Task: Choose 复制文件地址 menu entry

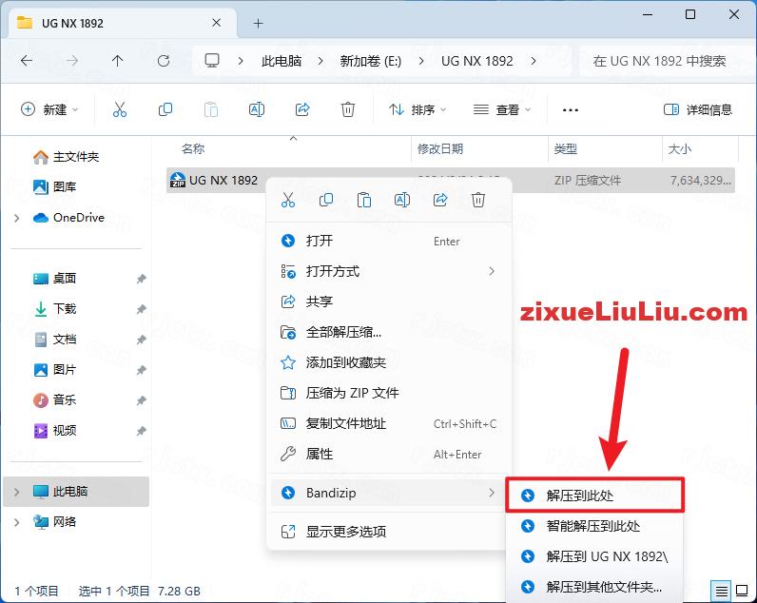Action: click(389, 423)
